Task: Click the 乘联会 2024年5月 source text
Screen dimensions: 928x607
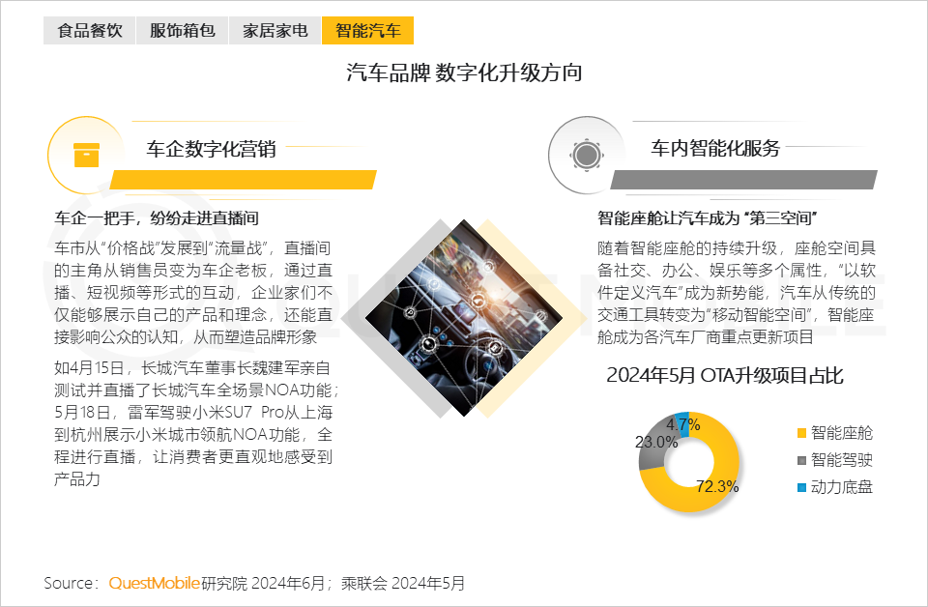Action: (x=403, y=584)
